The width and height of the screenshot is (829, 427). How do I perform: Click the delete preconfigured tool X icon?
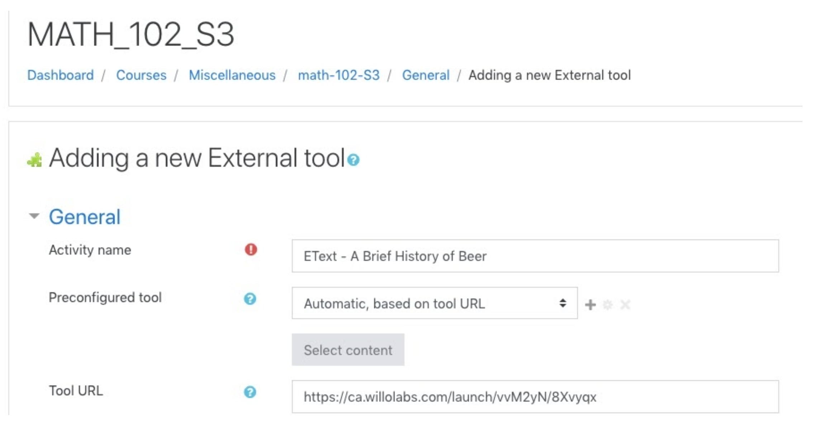pyautogui.click(x=625, y=305)
